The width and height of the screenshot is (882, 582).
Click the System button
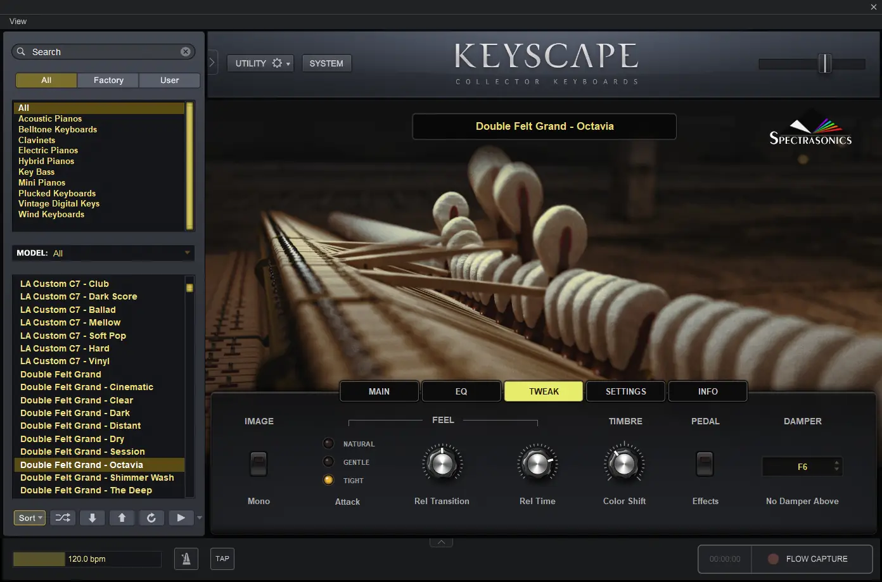(x=326, y=63)
